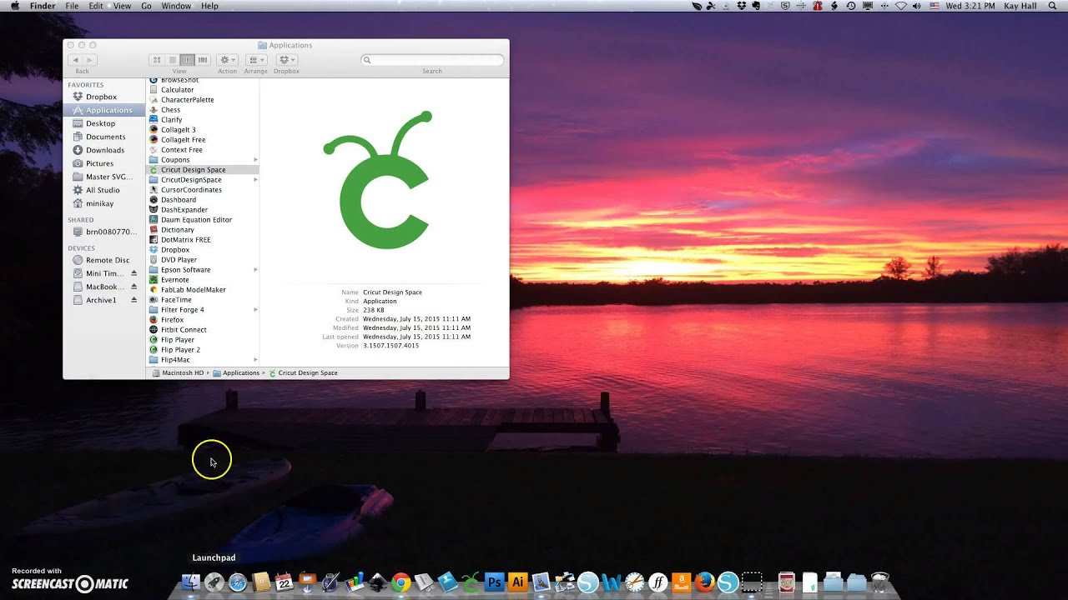Eject the MacBook... device

click(133, 287)
